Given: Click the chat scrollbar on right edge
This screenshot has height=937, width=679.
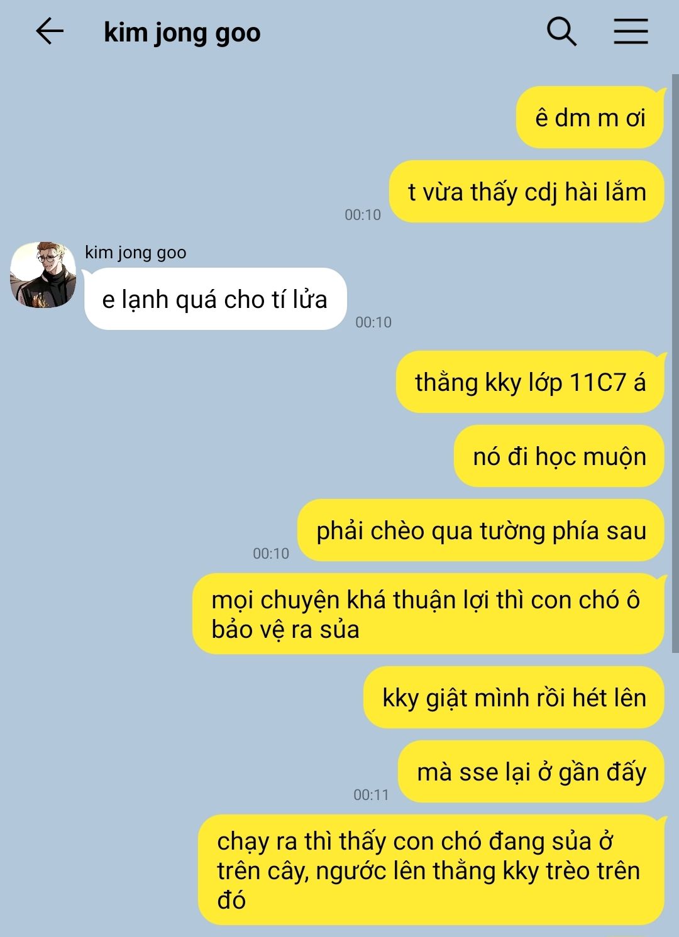Looking at the screenshot, I should (675, 364).
